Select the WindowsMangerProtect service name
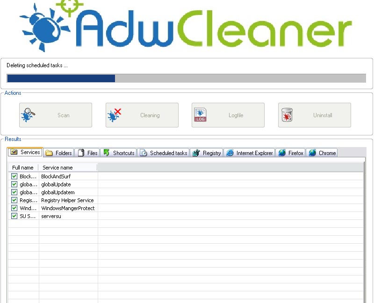This screenshot has height=303, width=374. coord(68,208)
